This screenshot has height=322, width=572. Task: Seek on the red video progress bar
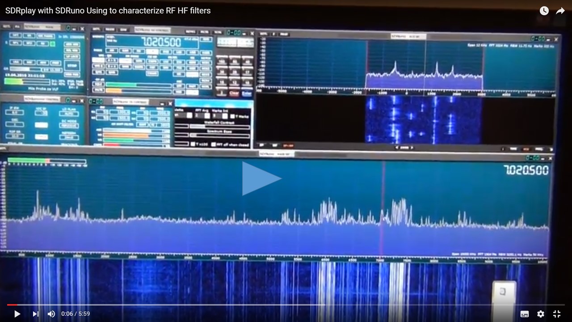pyautogui.click(x=286, y=305)
